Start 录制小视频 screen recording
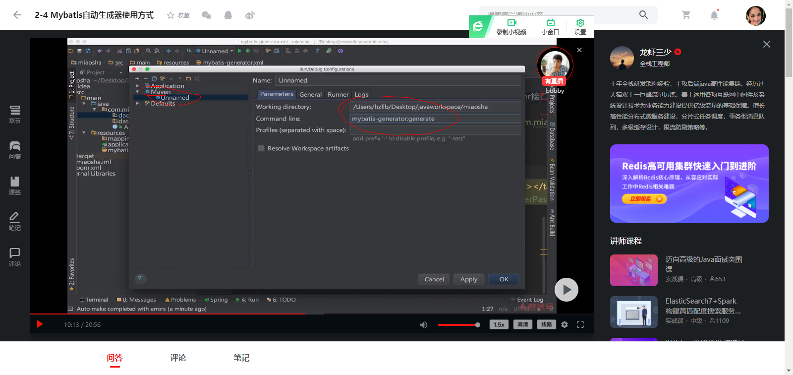793x375 pixels. pyautogui.click(x=511, y=27)
